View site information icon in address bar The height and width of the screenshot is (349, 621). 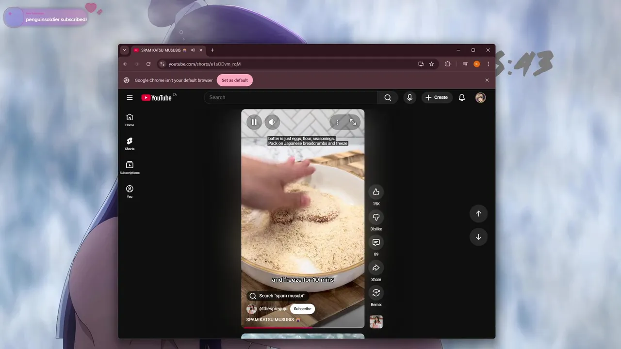(x=163, y=64)
